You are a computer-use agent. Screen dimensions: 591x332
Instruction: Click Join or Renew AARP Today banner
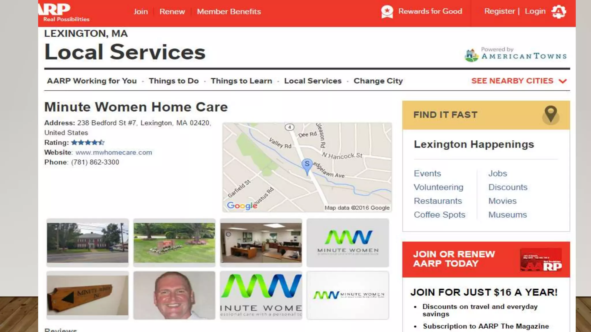point(486,259)
